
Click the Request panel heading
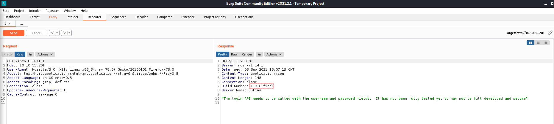pyautogui.click(x=10, y=46)
